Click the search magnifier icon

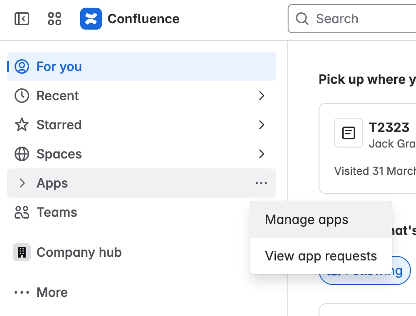click(x=302, y=19)
